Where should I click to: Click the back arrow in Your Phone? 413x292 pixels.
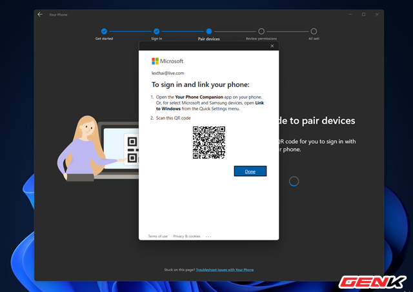pos(40,14)
